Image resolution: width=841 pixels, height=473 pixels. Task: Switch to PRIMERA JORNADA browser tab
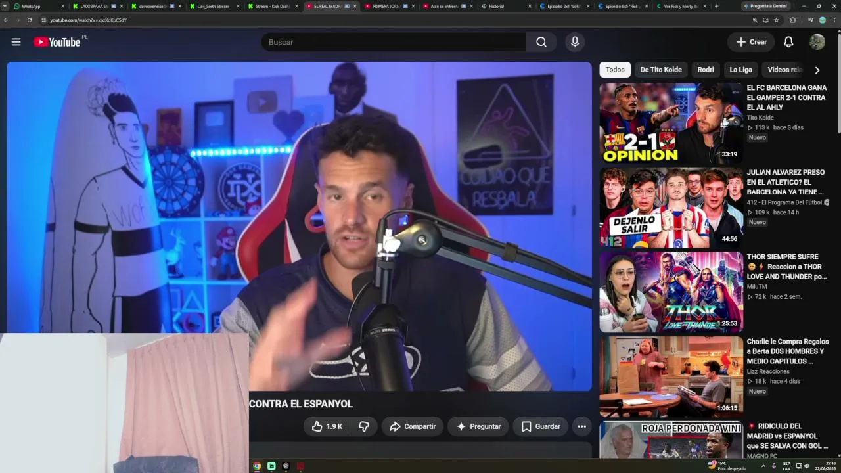tap(390, 6)
